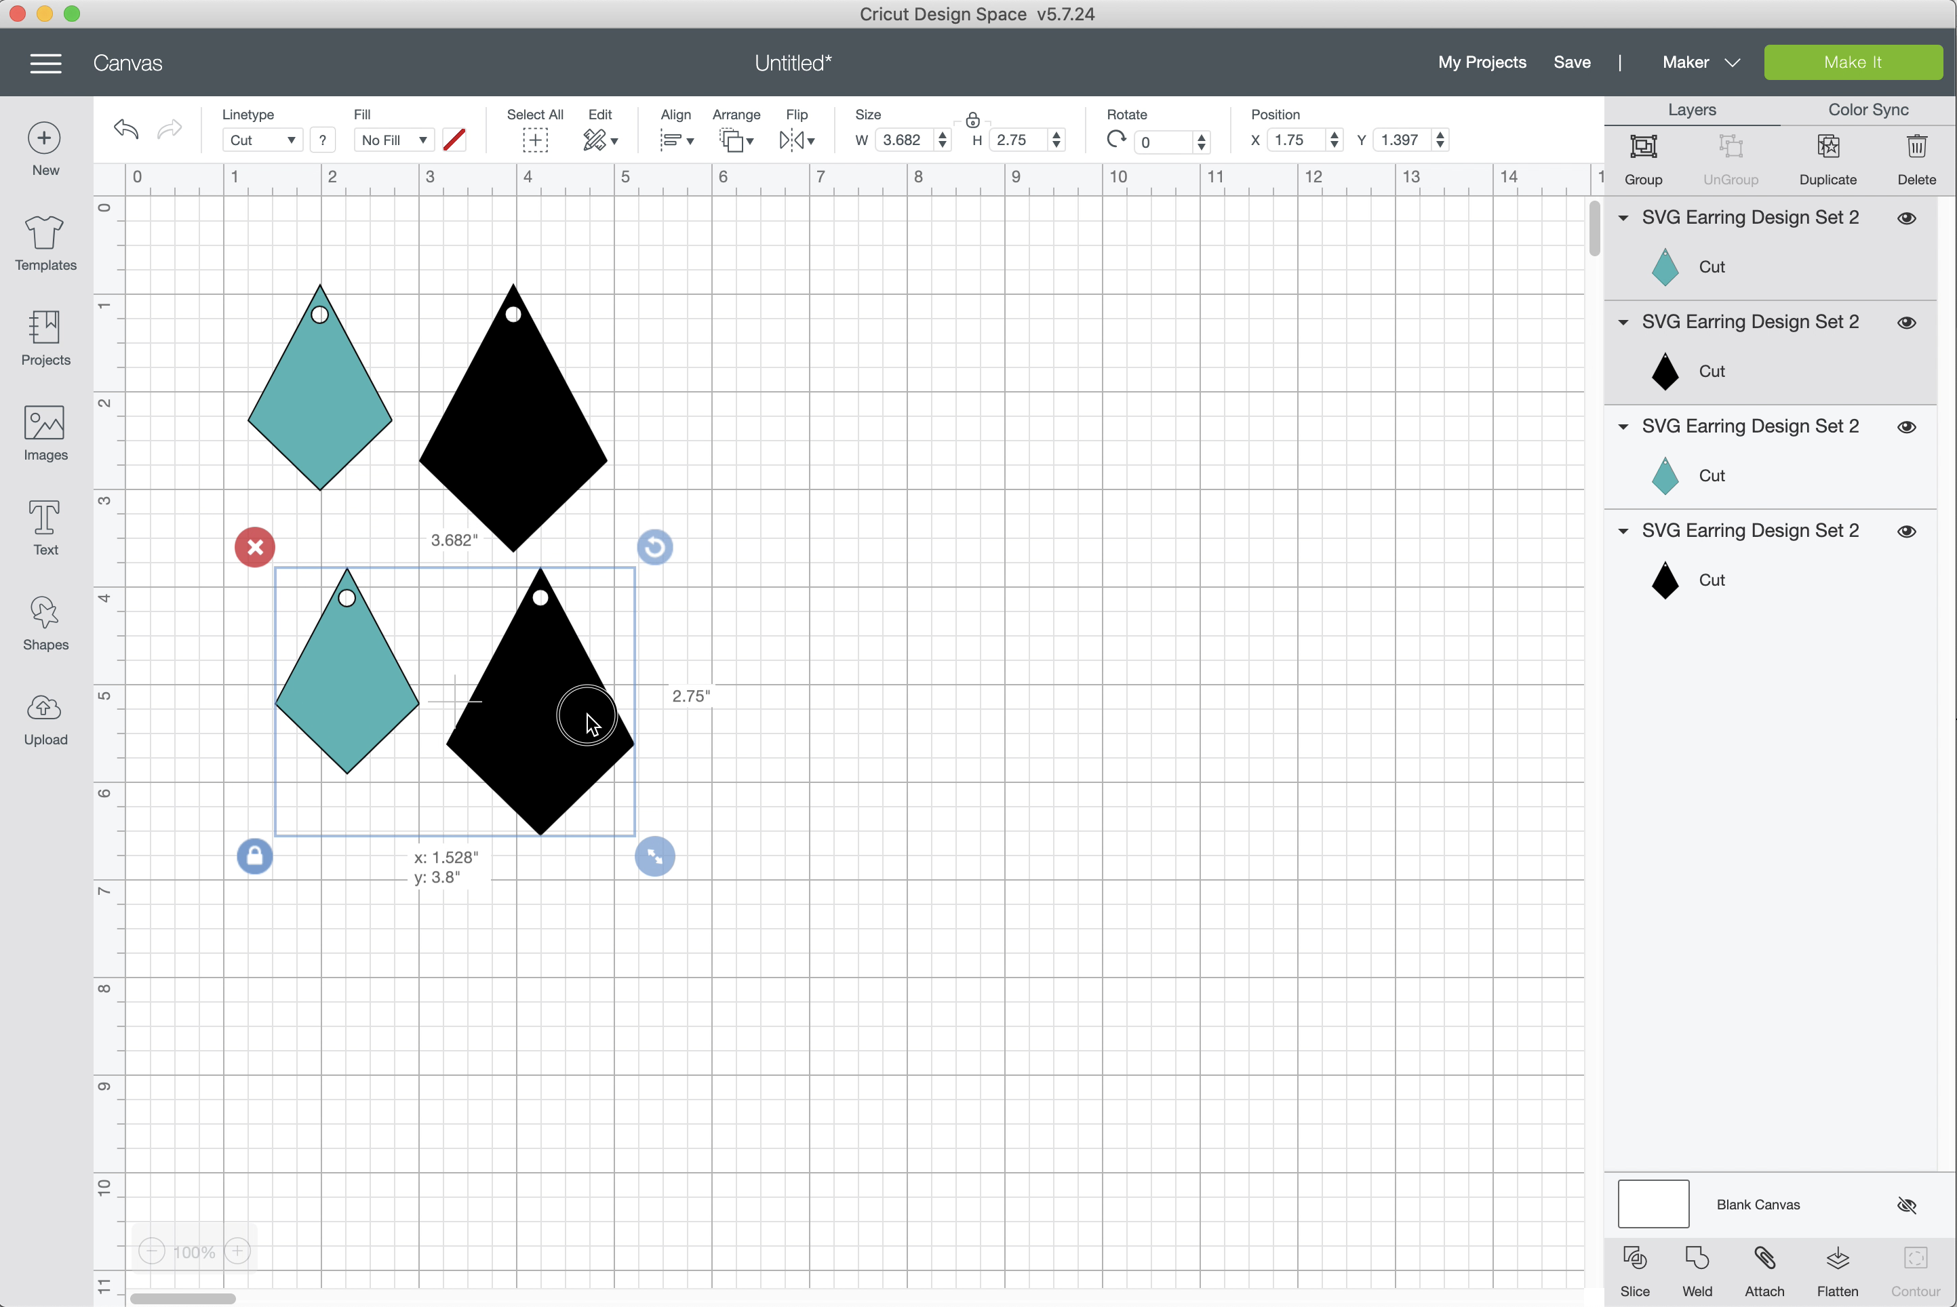Zoom in the canvas with plus button
Viewport: 1957px width, 1307px height.
(x=237, y=1251)
